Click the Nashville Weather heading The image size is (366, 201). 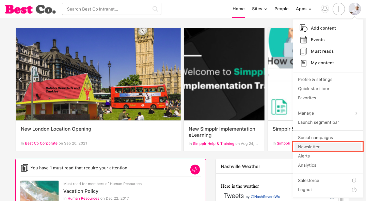(x=240, y=167)
